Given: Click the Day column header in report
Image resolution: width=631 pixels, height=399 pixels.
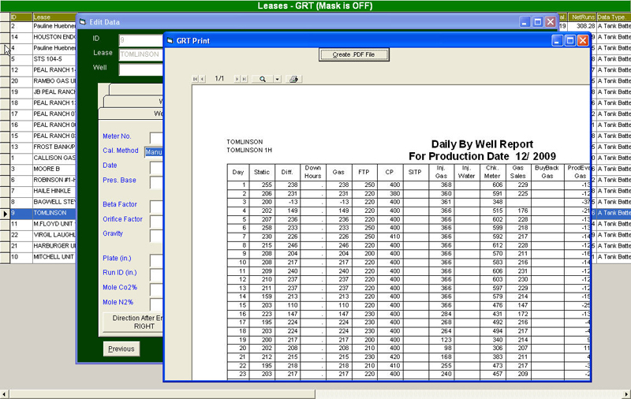Looking at the screenshot, I should click(x=238, y=172).
